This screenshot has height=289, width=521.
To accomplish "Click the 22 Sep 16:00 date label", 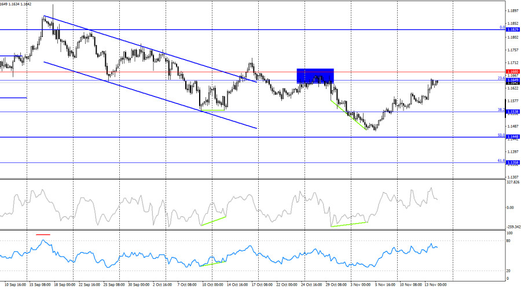I will click(89, 285).
